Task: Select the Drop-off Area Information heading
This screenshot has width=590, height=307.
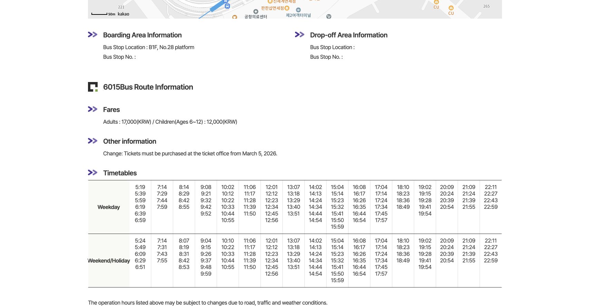Action: click(348, 35)
